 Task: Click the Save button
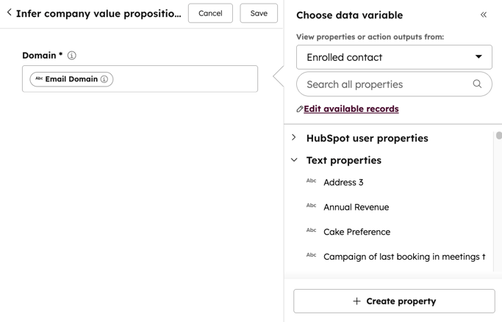point(259,13)
